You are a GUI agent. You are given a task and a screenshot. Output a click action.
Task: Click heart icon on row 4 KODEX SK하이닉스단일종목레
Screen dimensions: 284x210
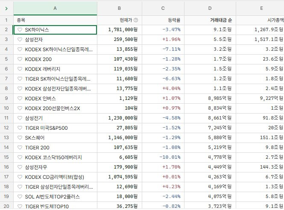(20, 49)
